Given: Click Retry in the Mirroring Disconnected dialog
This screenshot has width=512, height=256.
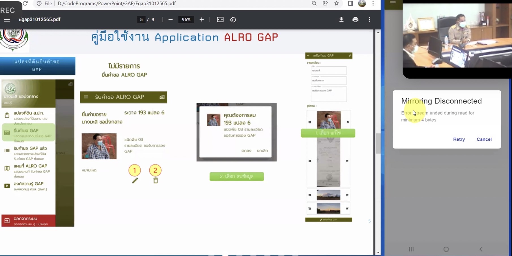Looking at the screenshot, I should point(459,139).
